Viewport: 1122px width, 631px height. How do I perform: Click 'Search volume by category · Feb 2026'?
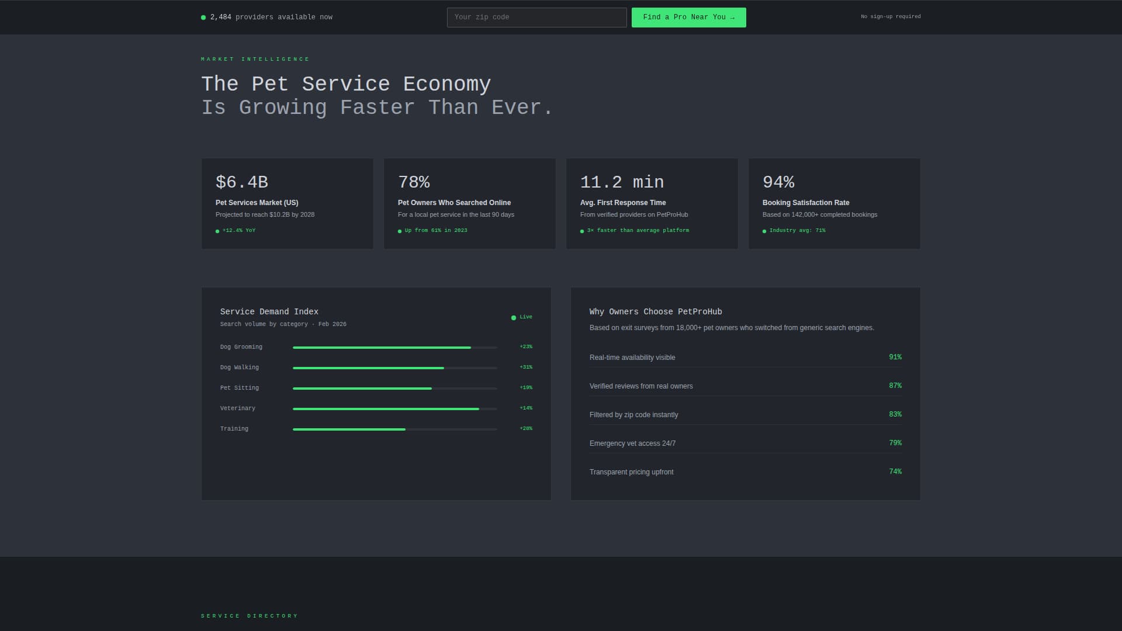(283, 324)
